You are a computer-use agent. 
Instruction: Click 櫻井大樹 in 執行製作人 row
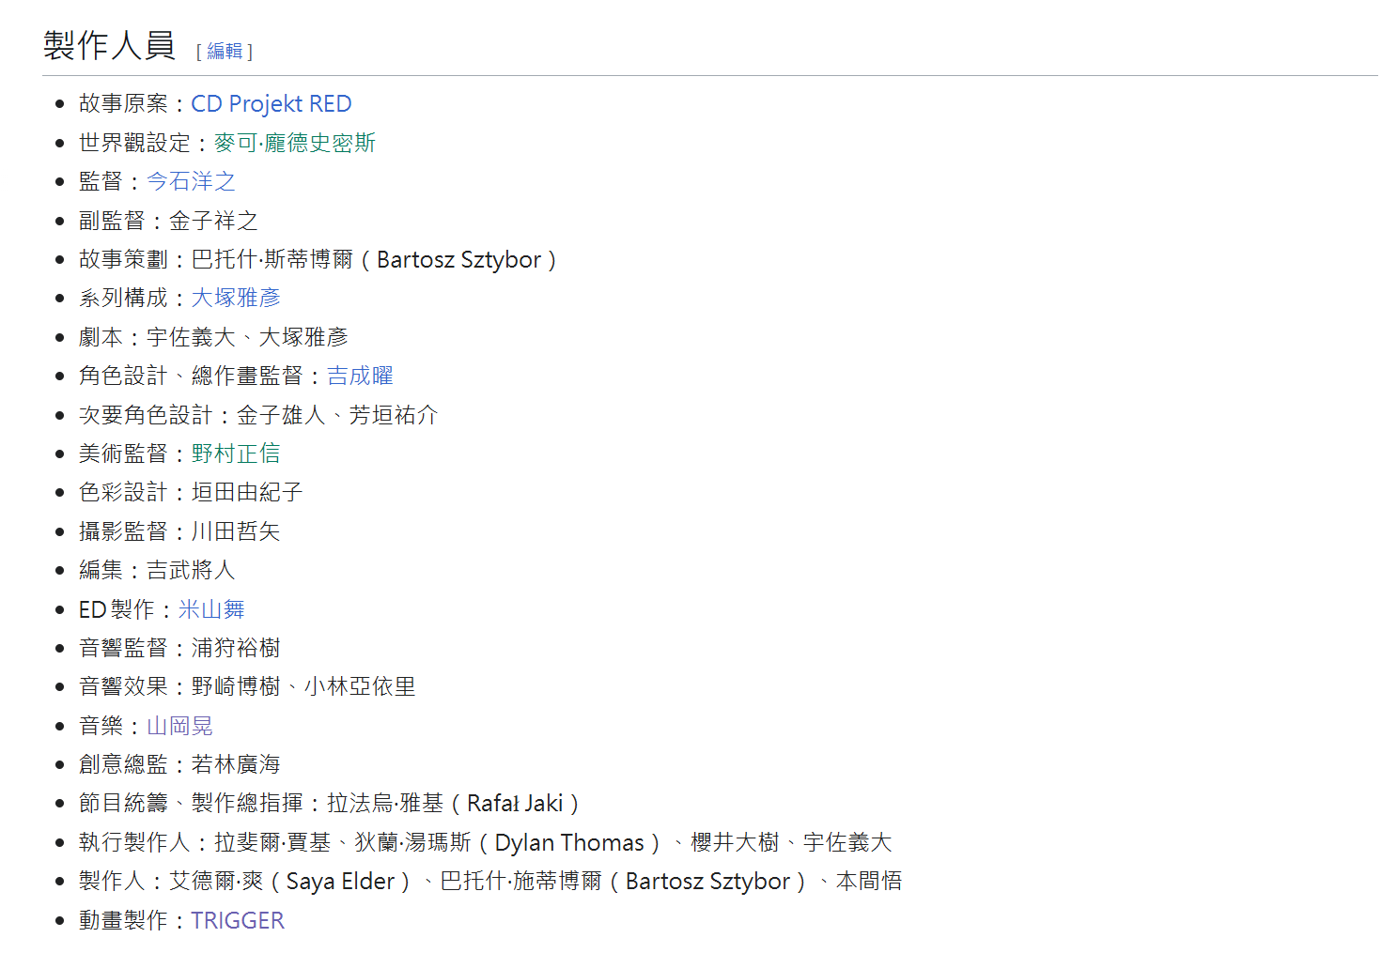[x=735, y=842]
